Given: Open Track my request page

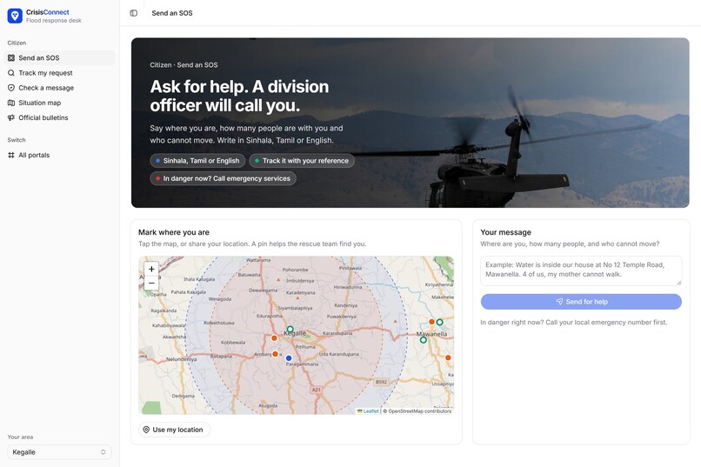Looking at the screenshot, I should [x=59, y=73].
